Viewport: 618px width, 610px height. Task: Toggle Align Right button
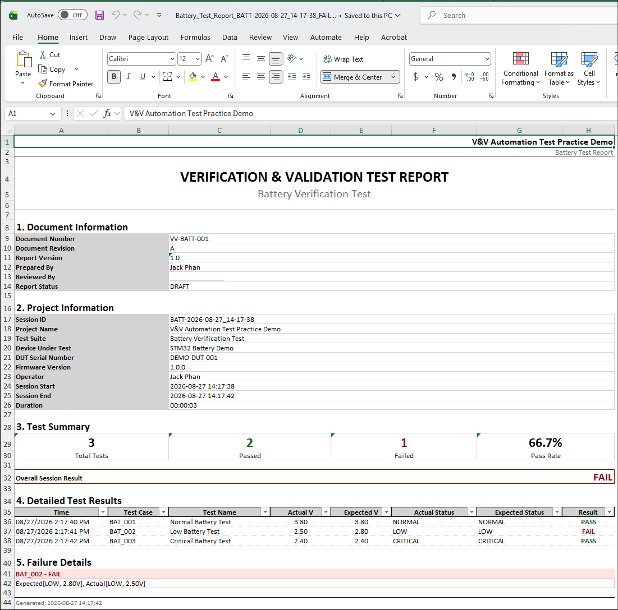coord(276,77)
